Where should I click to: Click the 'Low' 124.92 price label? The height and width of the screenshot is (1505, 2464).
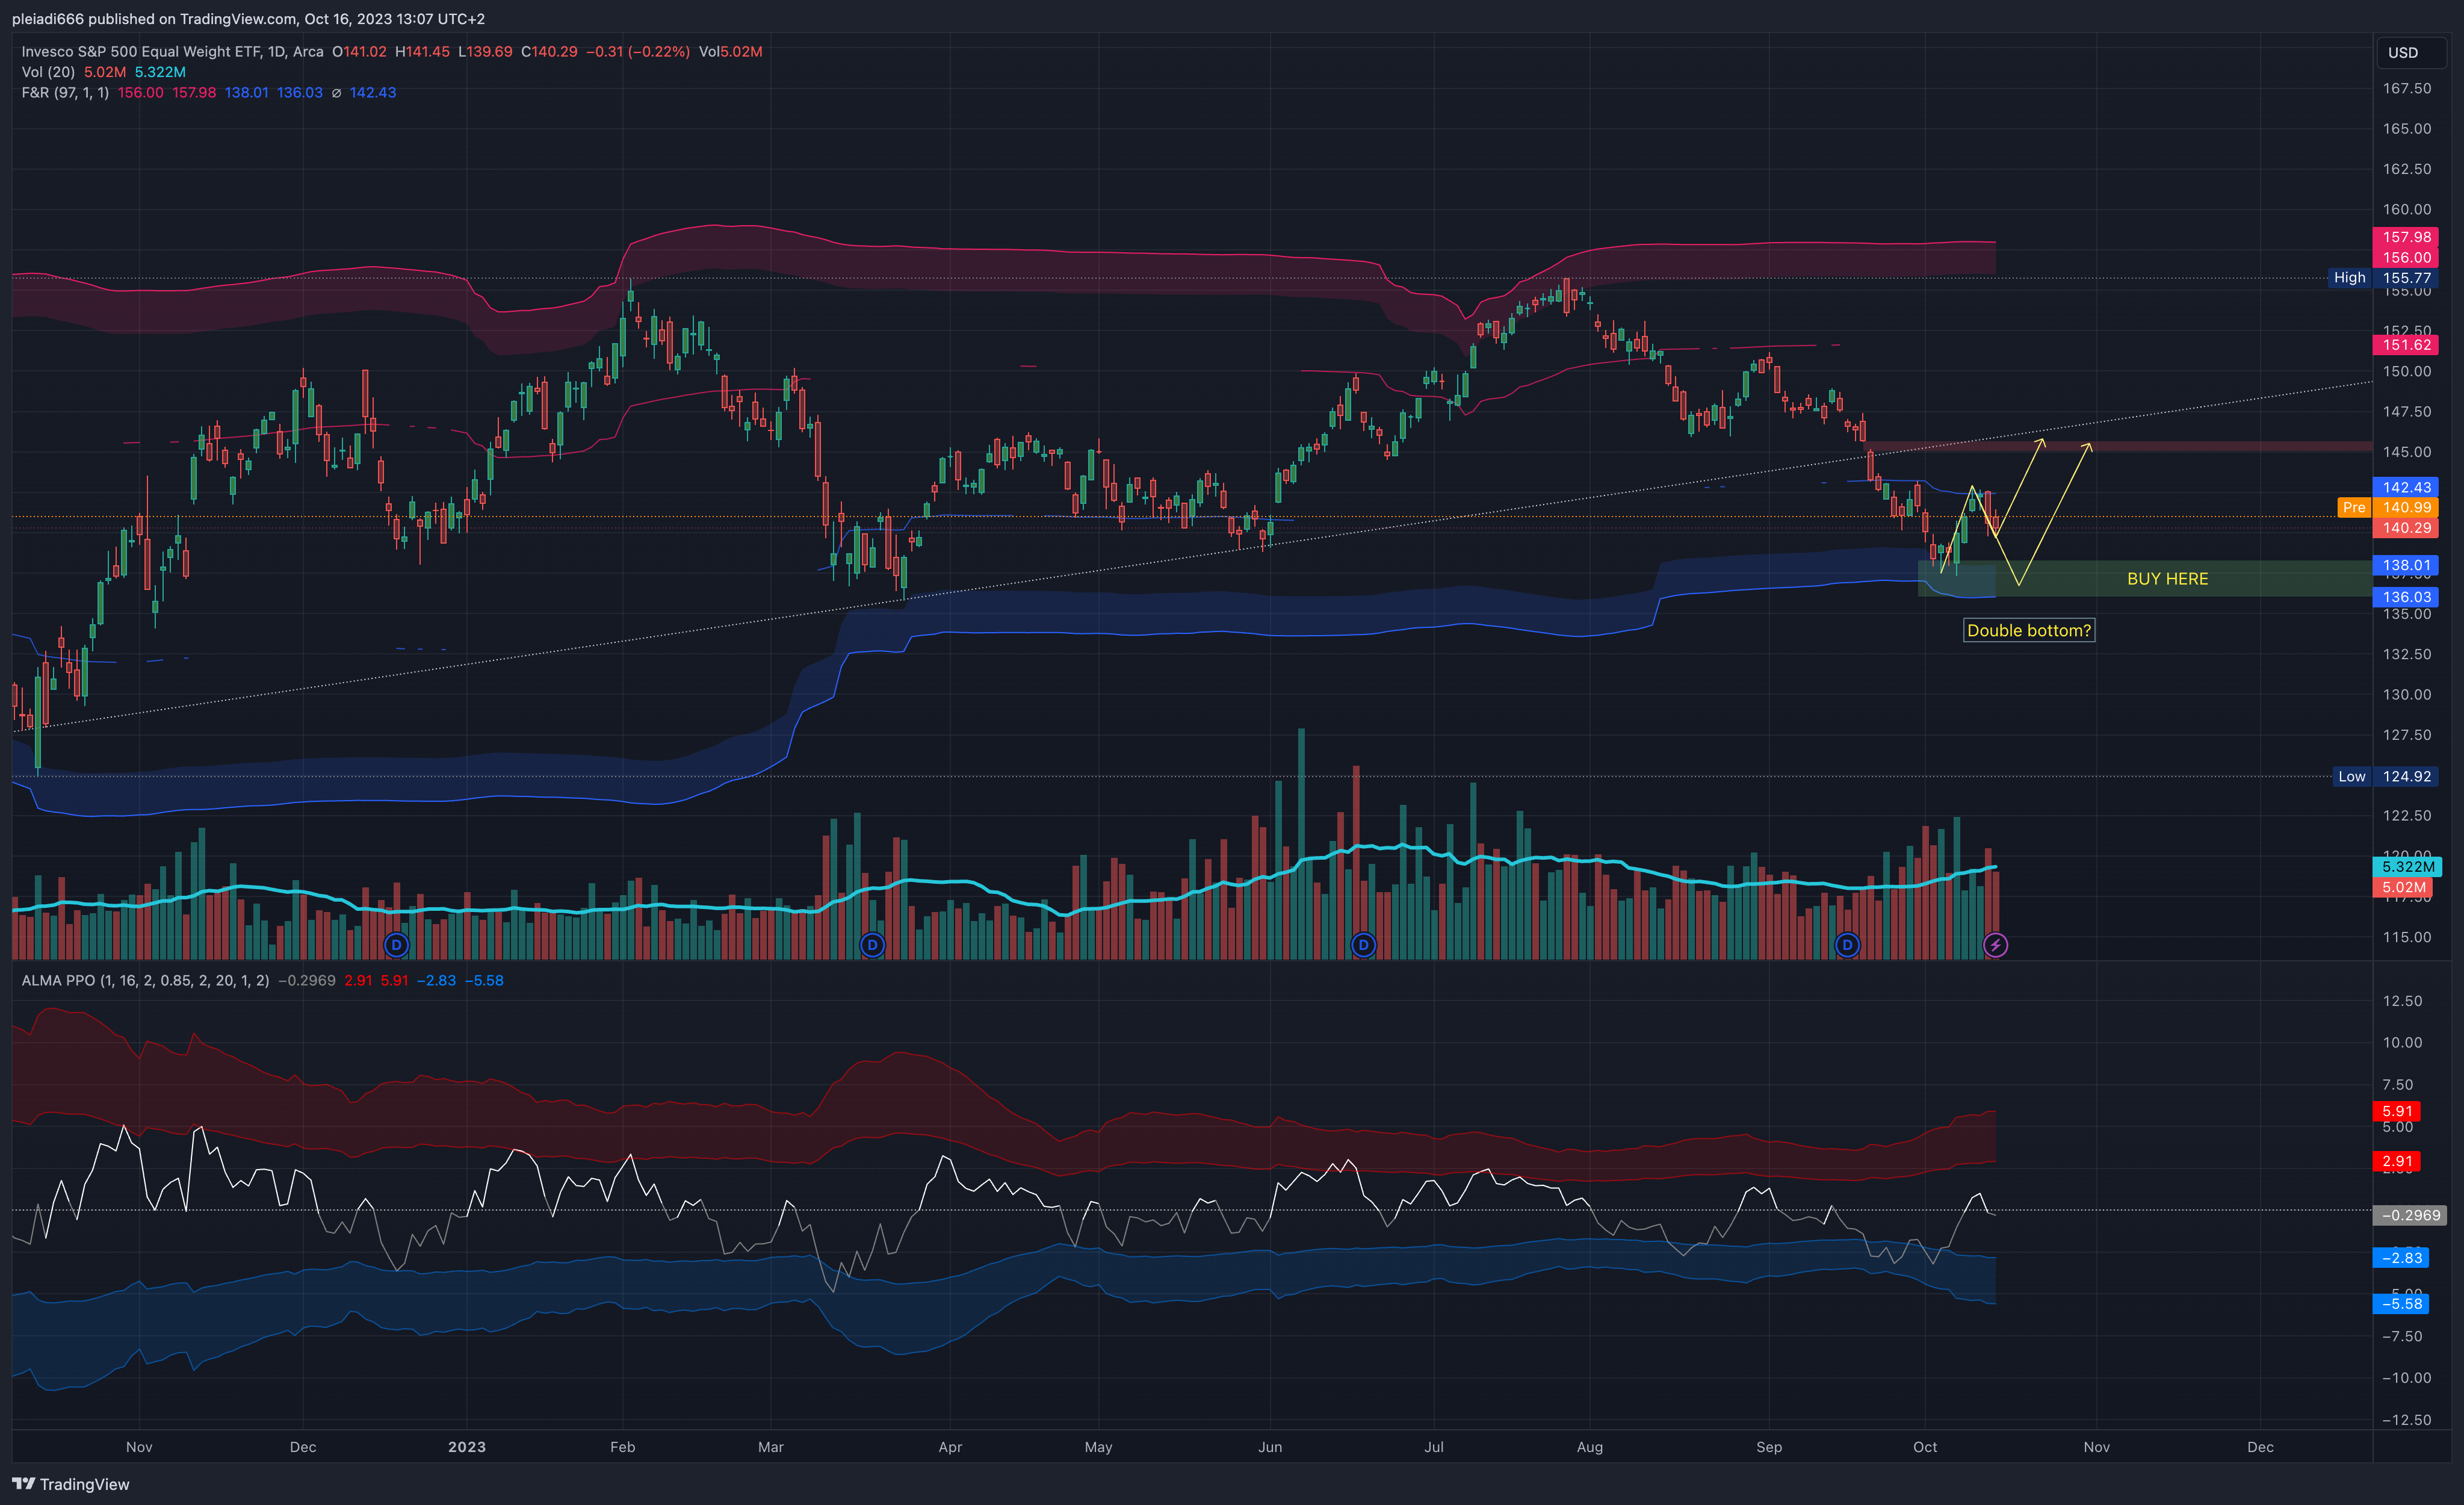pyautogui.click(x=2385, y=777)
